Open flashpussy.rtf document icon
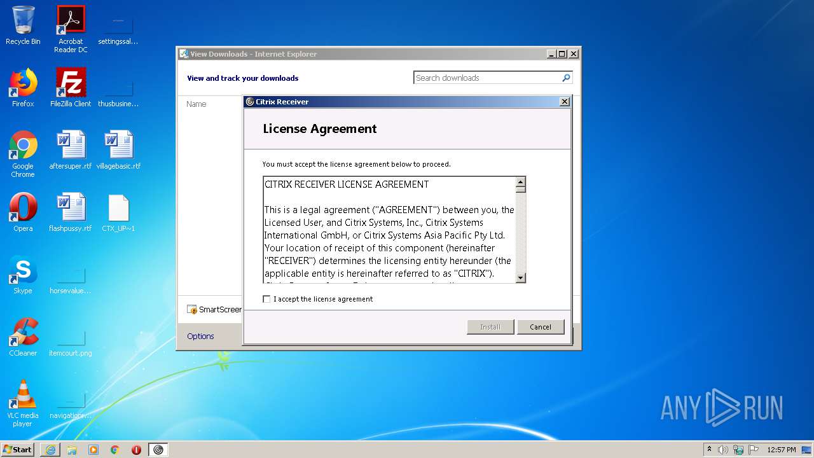 pos(71,212)
